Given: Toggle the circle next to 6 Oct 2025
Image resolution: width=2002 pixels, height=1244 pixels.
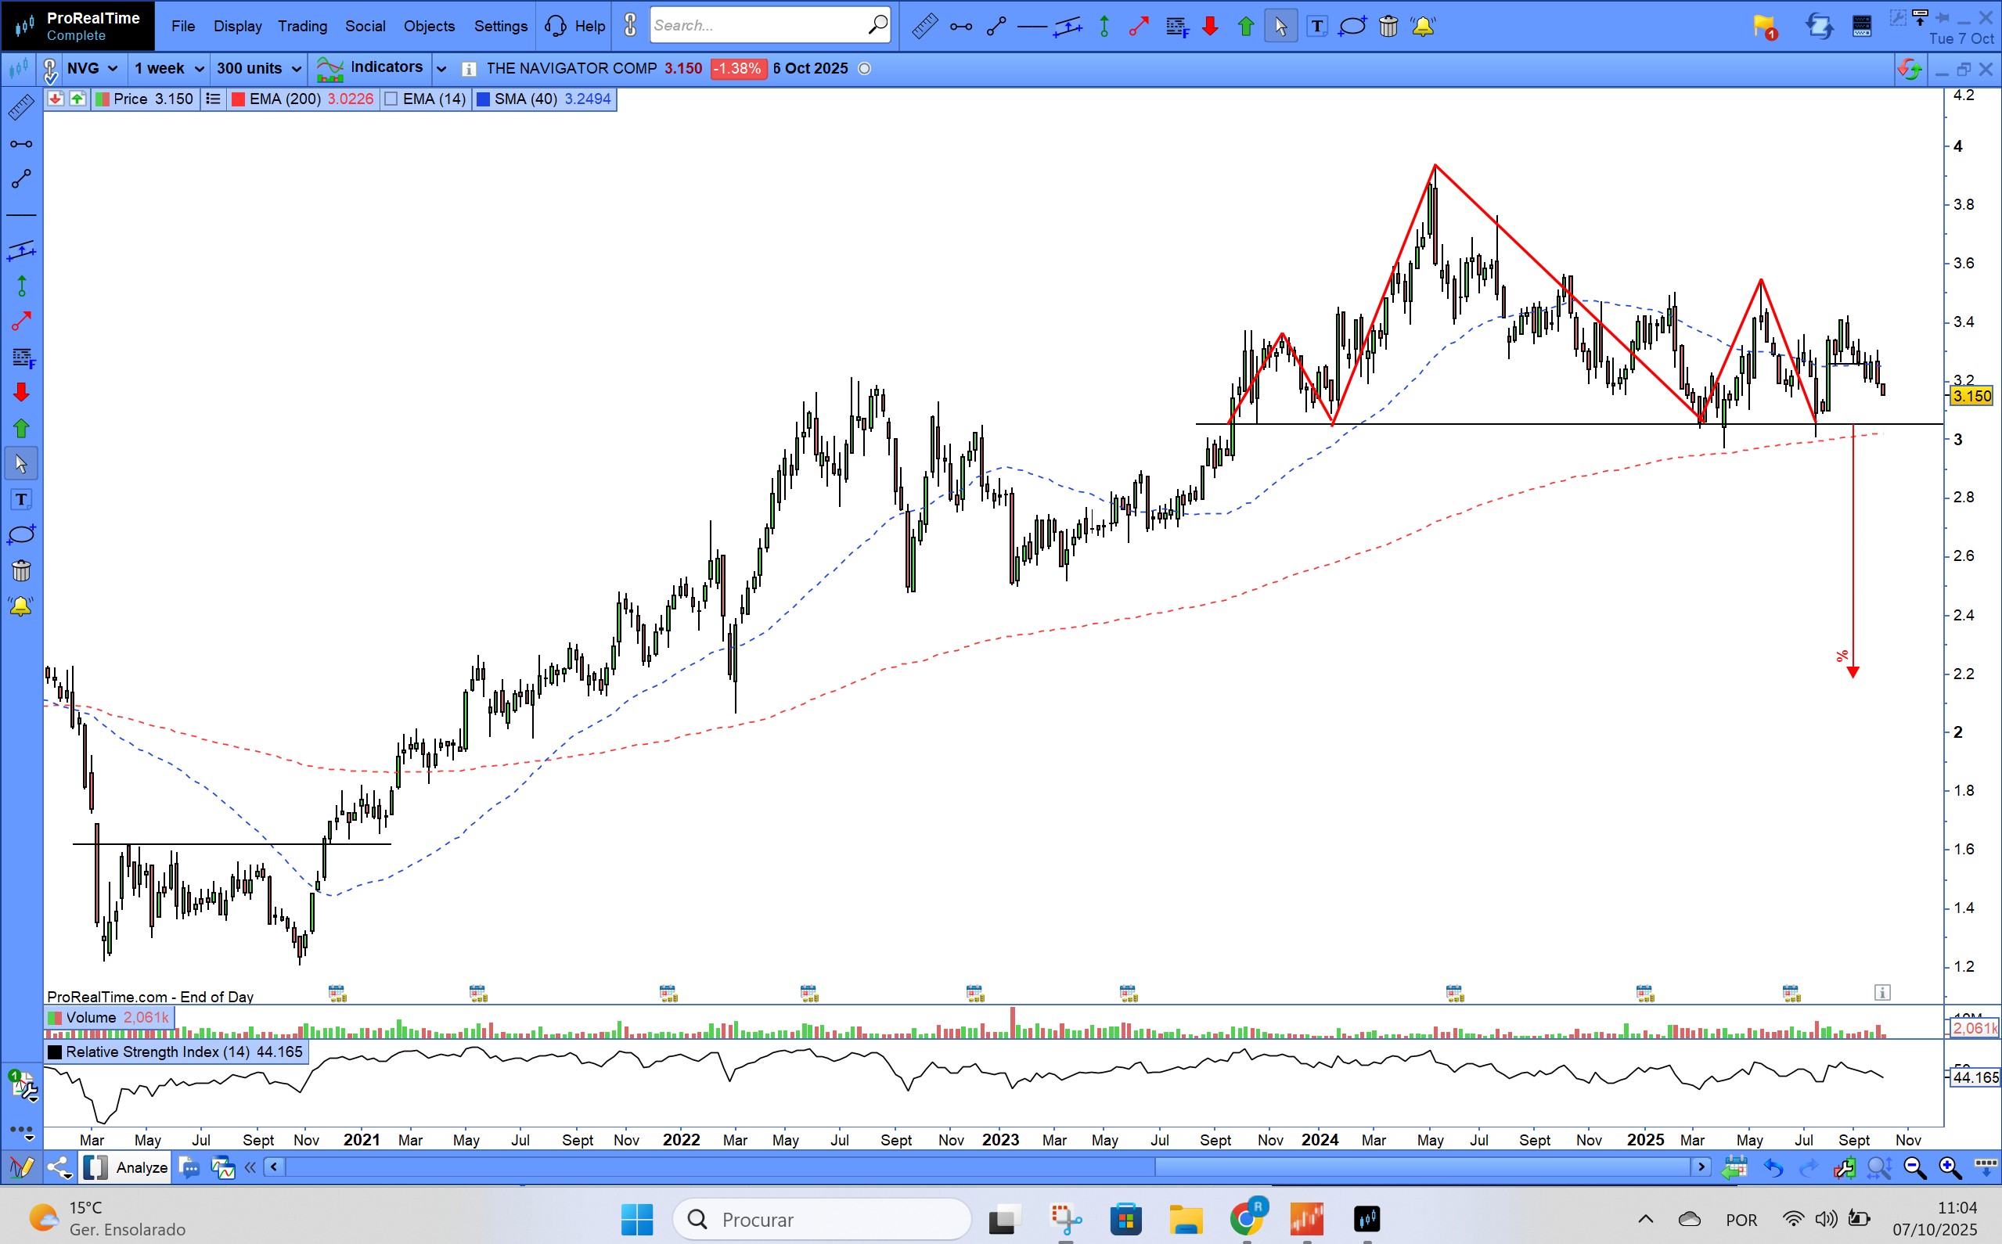Looking at the screenshot, I should pos(864,69).
